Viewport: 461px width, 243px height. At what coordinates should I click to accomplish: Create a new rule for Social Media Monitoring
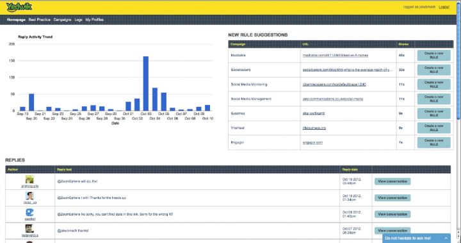pyautogui.click(x=433, y=84)
